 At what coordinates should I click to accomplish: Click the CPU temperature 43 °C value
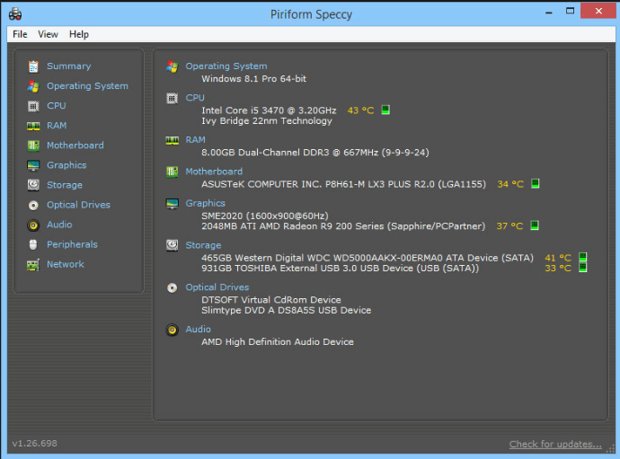coord(360,110)
